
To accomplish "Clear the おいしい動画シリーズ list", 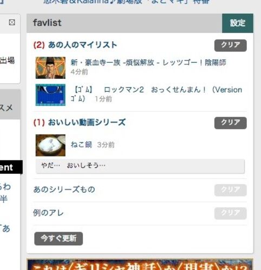I will 231,123.
